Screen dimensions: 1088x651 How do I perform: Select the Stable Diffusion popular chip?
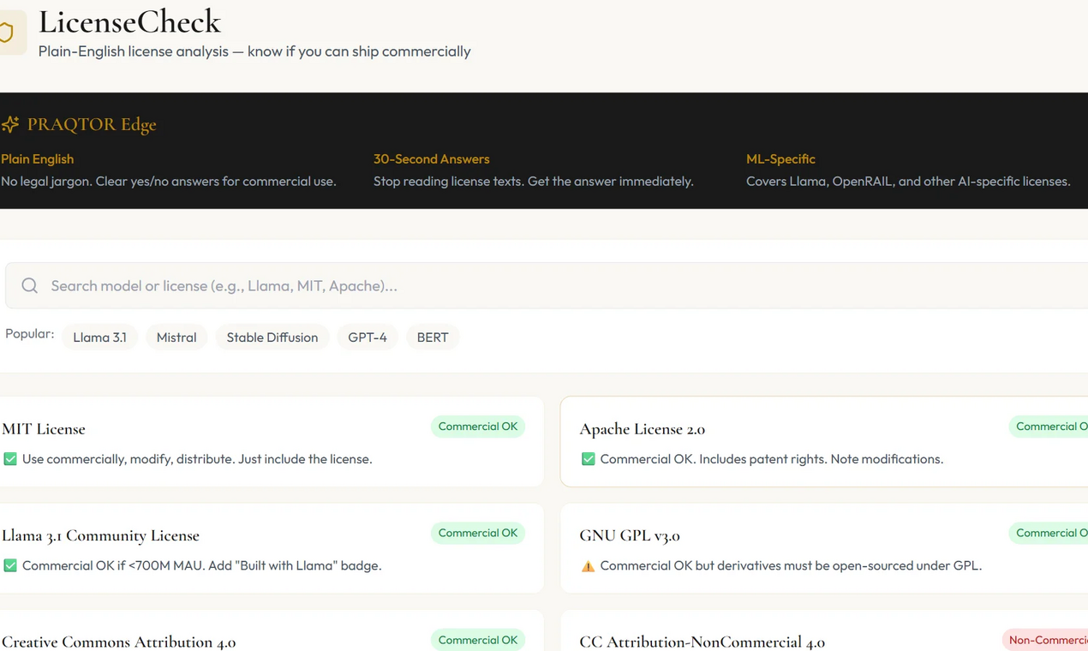pyautogui.click(x=272, y=337)
